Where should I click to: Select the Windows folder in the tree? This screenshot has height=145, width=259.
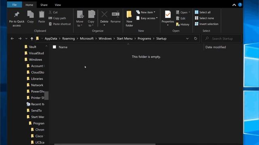33,60
